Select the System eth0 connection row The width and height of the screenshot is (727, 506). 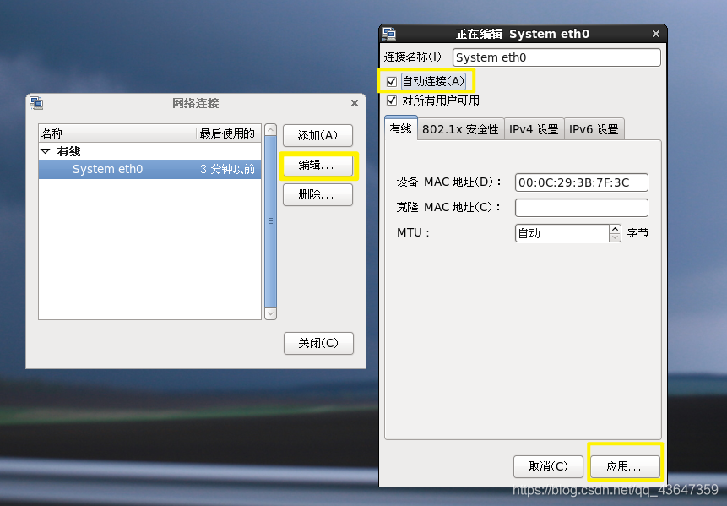pyautogui.click(x=149, y=169)
